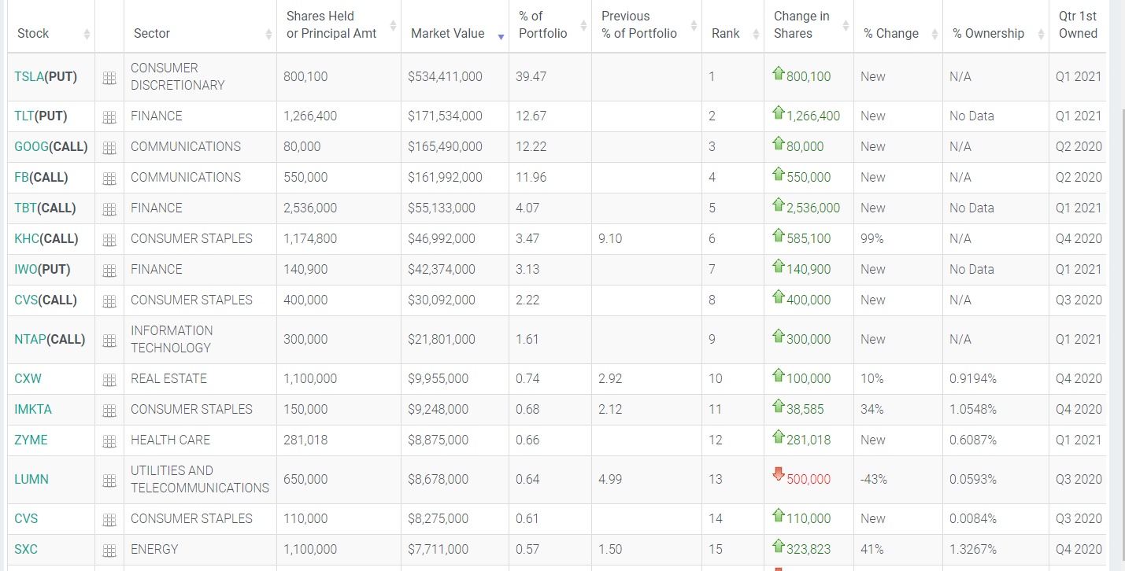Open grid icon in IMKTA row
This screenshot has width=1125, height=571.
[109, 411]
